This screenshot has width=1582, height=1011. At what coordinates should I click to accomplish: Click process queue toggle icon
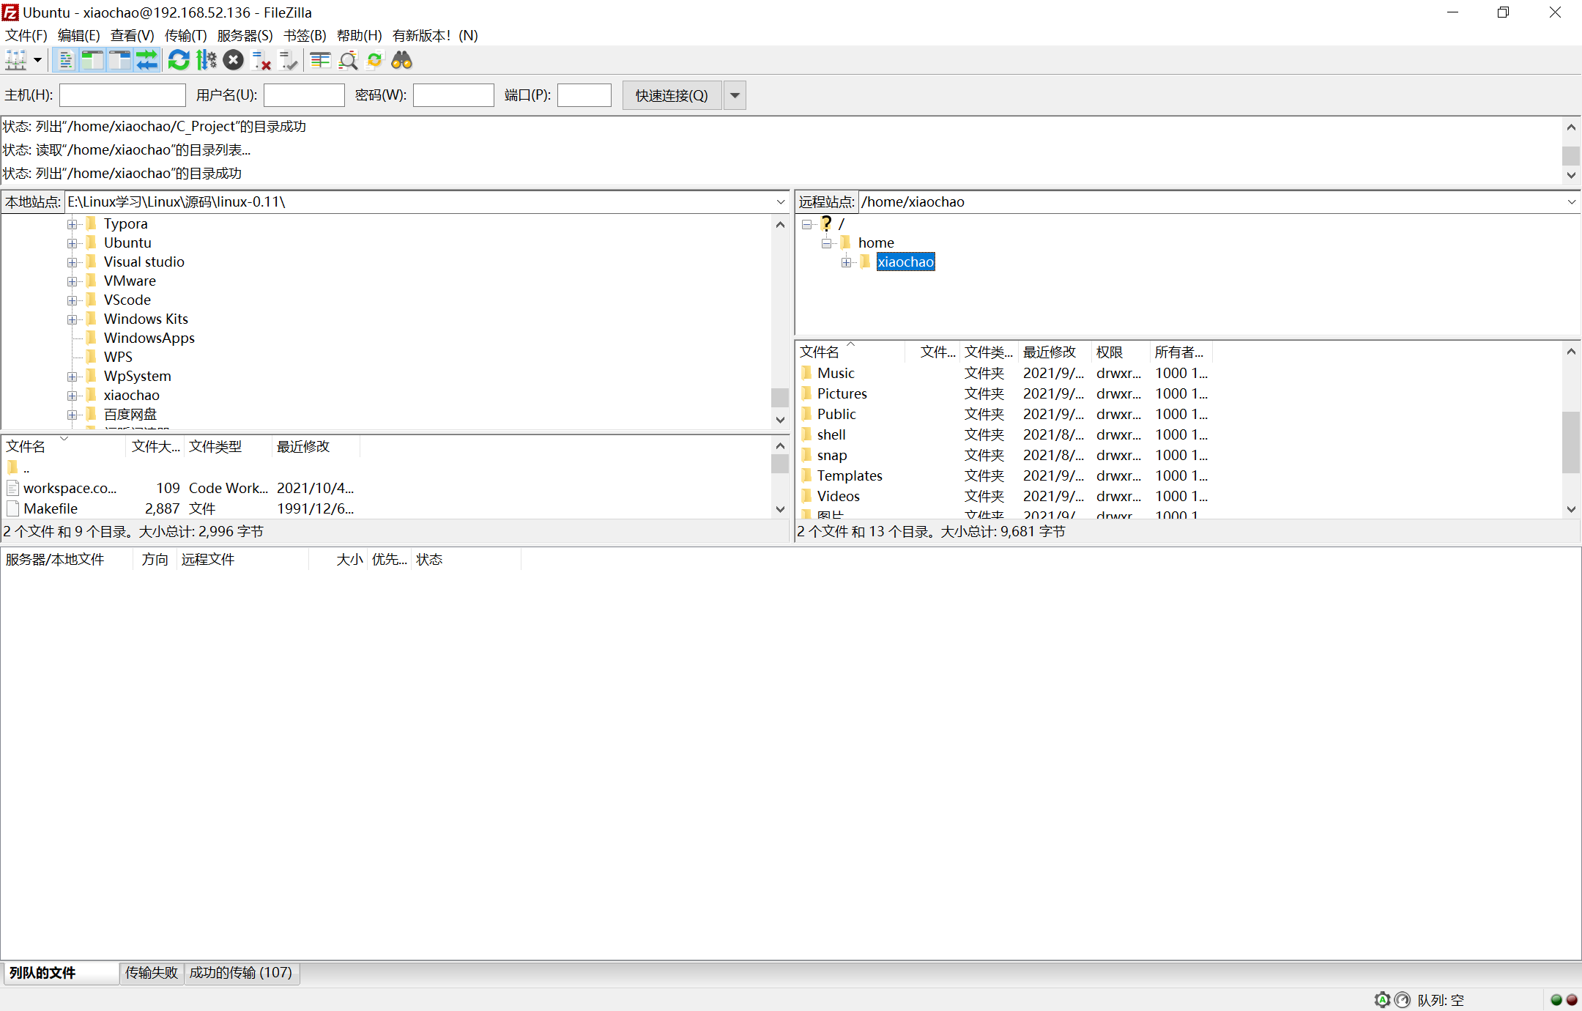click(207, 60)
